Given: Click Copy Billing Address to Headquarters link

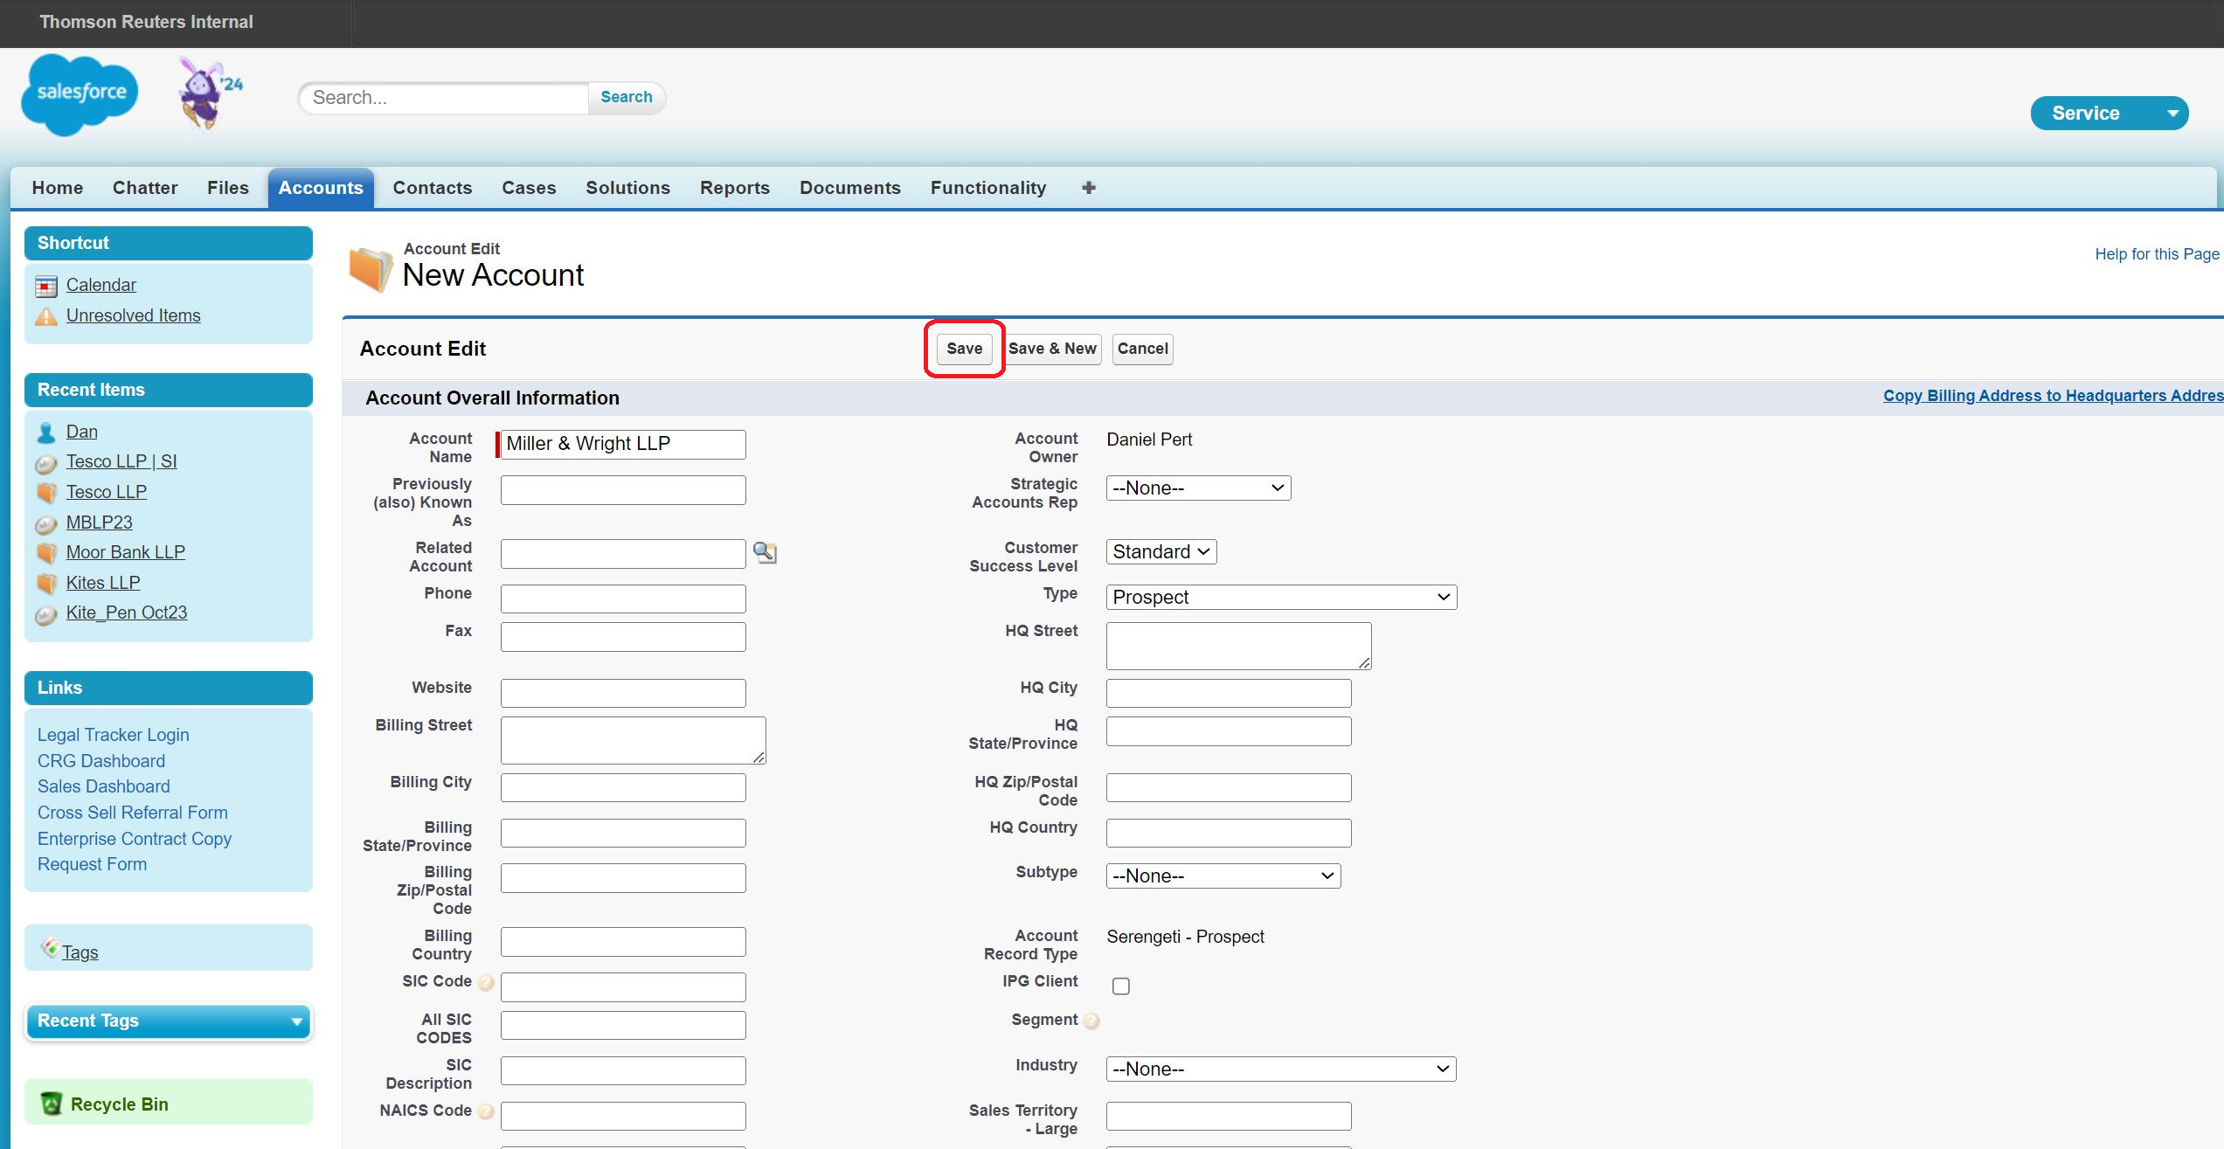Looking at the screenshot, I should point(2054,396).
